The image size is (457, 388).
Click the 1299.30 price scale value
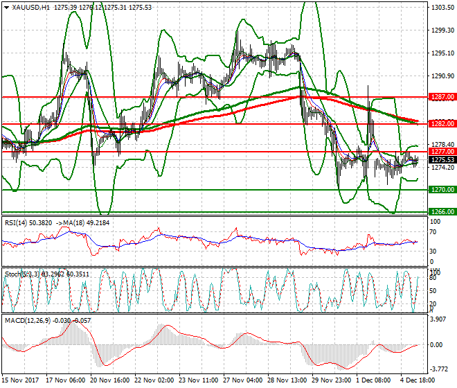[442, 30]
